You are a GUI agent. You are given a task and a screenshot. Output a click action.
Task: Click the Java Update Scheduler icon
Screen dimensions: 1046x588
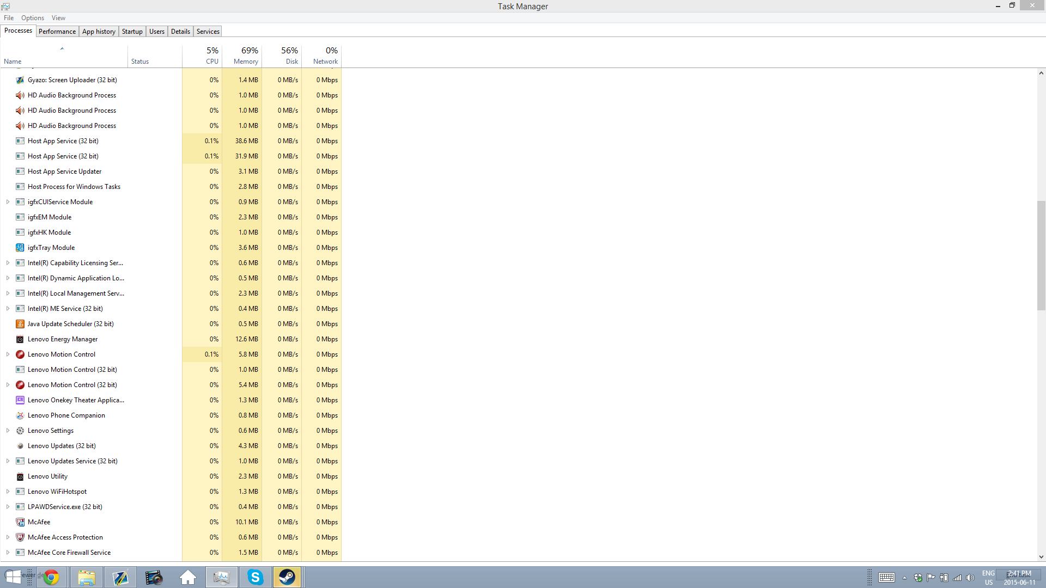point(20,324)
